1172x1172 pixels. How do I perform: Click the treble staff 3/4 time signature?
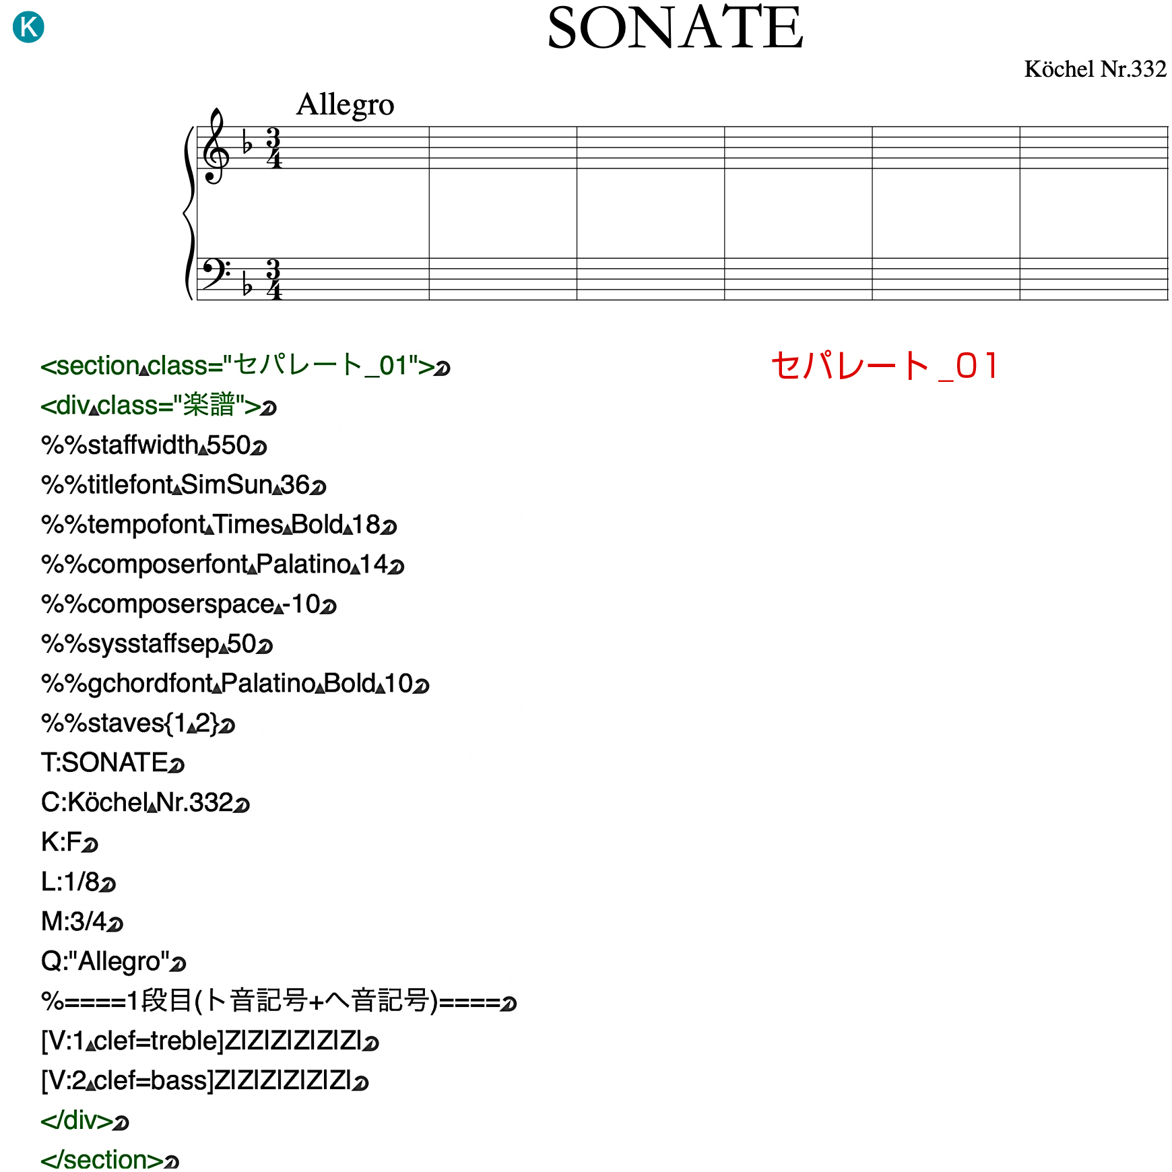click(273, 148)
